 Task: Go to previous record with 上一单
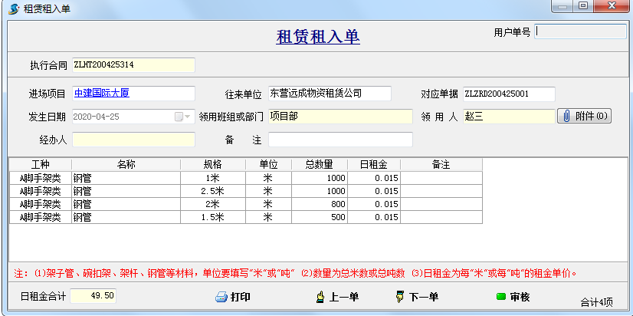[337, 298]
